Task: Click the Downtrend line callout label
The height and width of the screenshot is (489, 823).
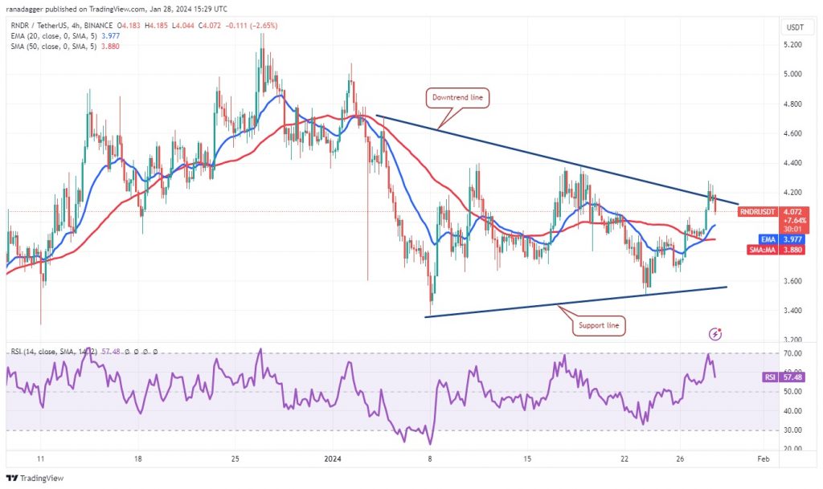Action: point(457,97)
